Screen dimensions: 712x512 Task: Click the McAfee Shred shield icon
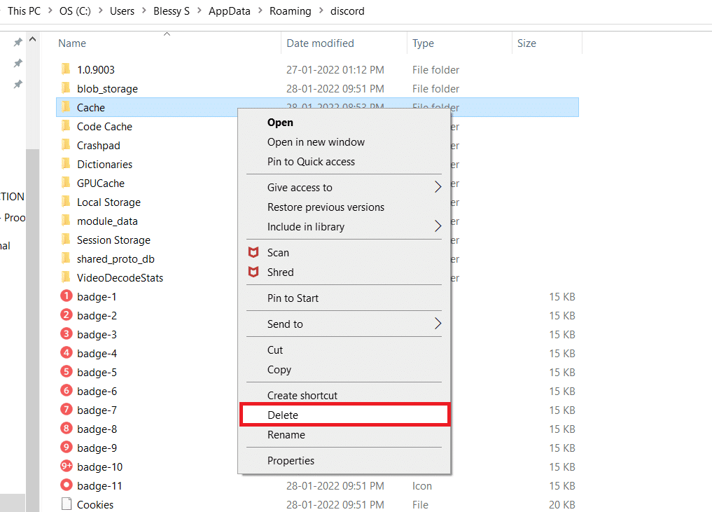(x=253, y=272)
